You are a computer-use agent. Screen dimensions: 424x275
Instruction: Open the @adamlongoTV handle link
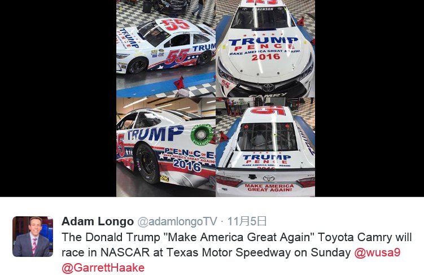[177, 221]
